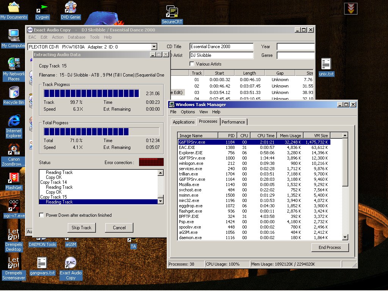Open the Database menu in EAC
This screenshot has width=388, height=291.
pos(77,37)
